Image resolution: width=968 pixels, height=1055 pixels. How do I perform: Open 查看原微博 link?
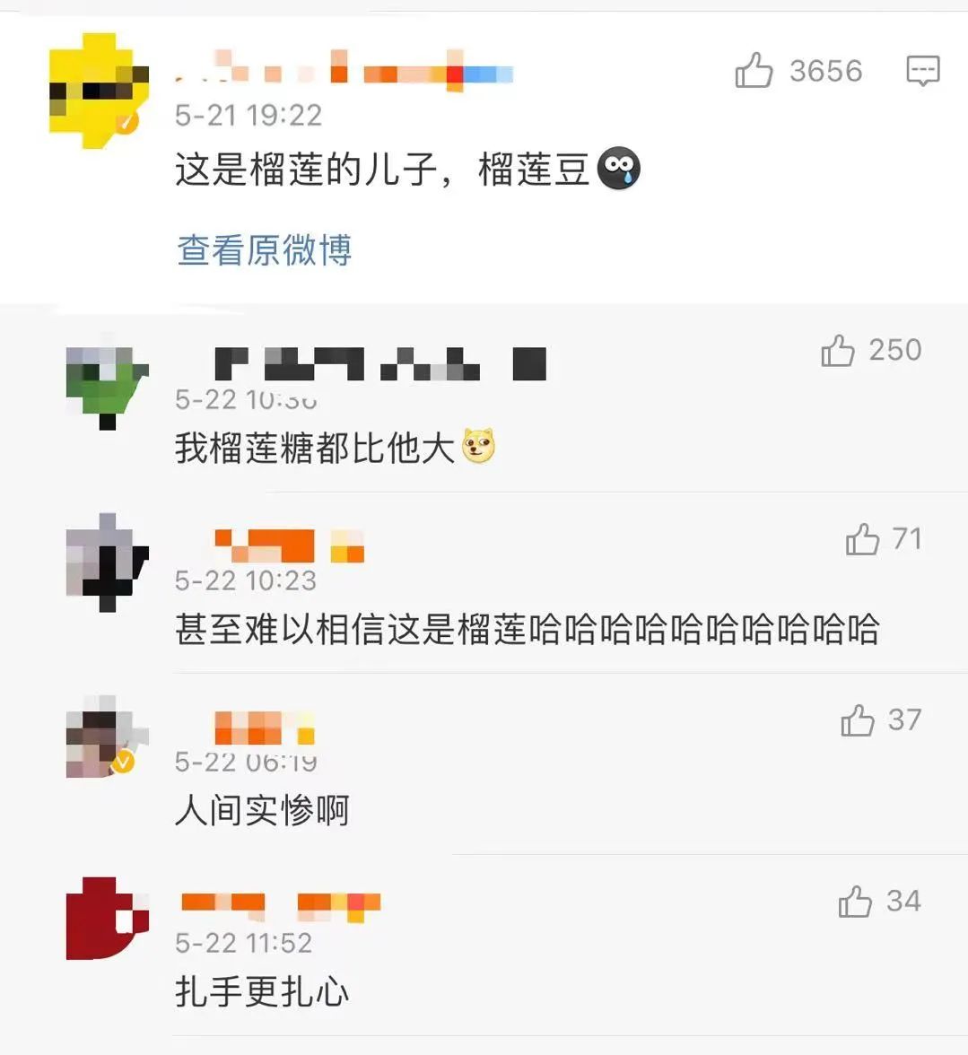(x=265, y=249)
